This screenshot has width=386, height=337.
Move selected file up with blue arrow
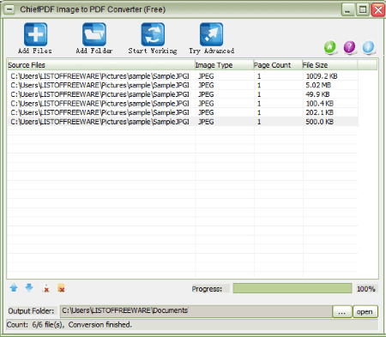pyautogui.click(x=14, y=288)
